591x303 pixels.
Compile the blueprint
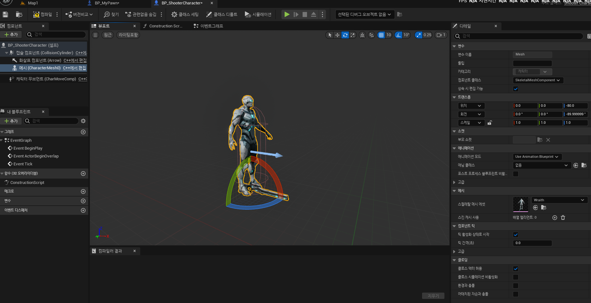43,14
